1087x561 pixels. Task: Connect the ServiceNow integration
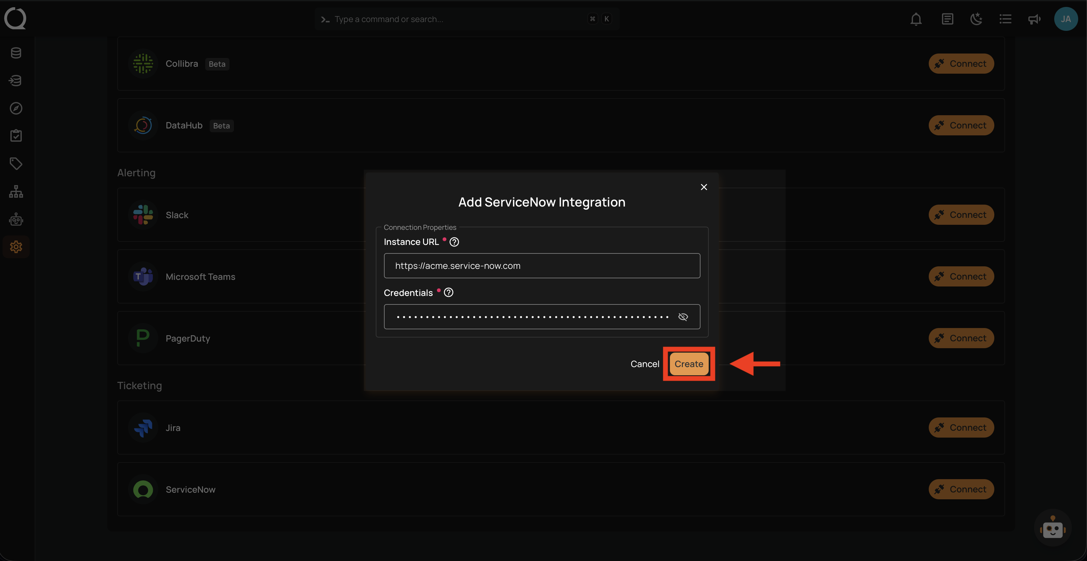[x=961, y=489]
